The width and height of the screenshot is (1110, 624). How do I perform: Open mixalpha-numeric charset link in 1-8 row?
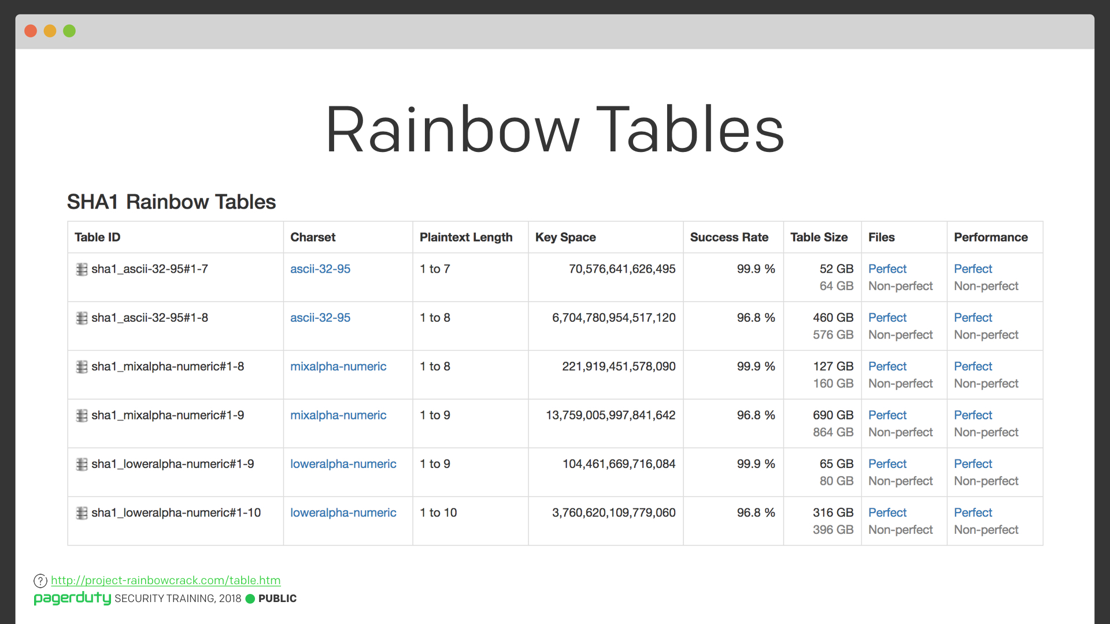(338, 366)
